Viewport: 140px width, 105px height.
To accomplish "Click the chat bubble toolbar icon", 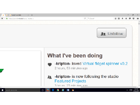I will 130,18.
